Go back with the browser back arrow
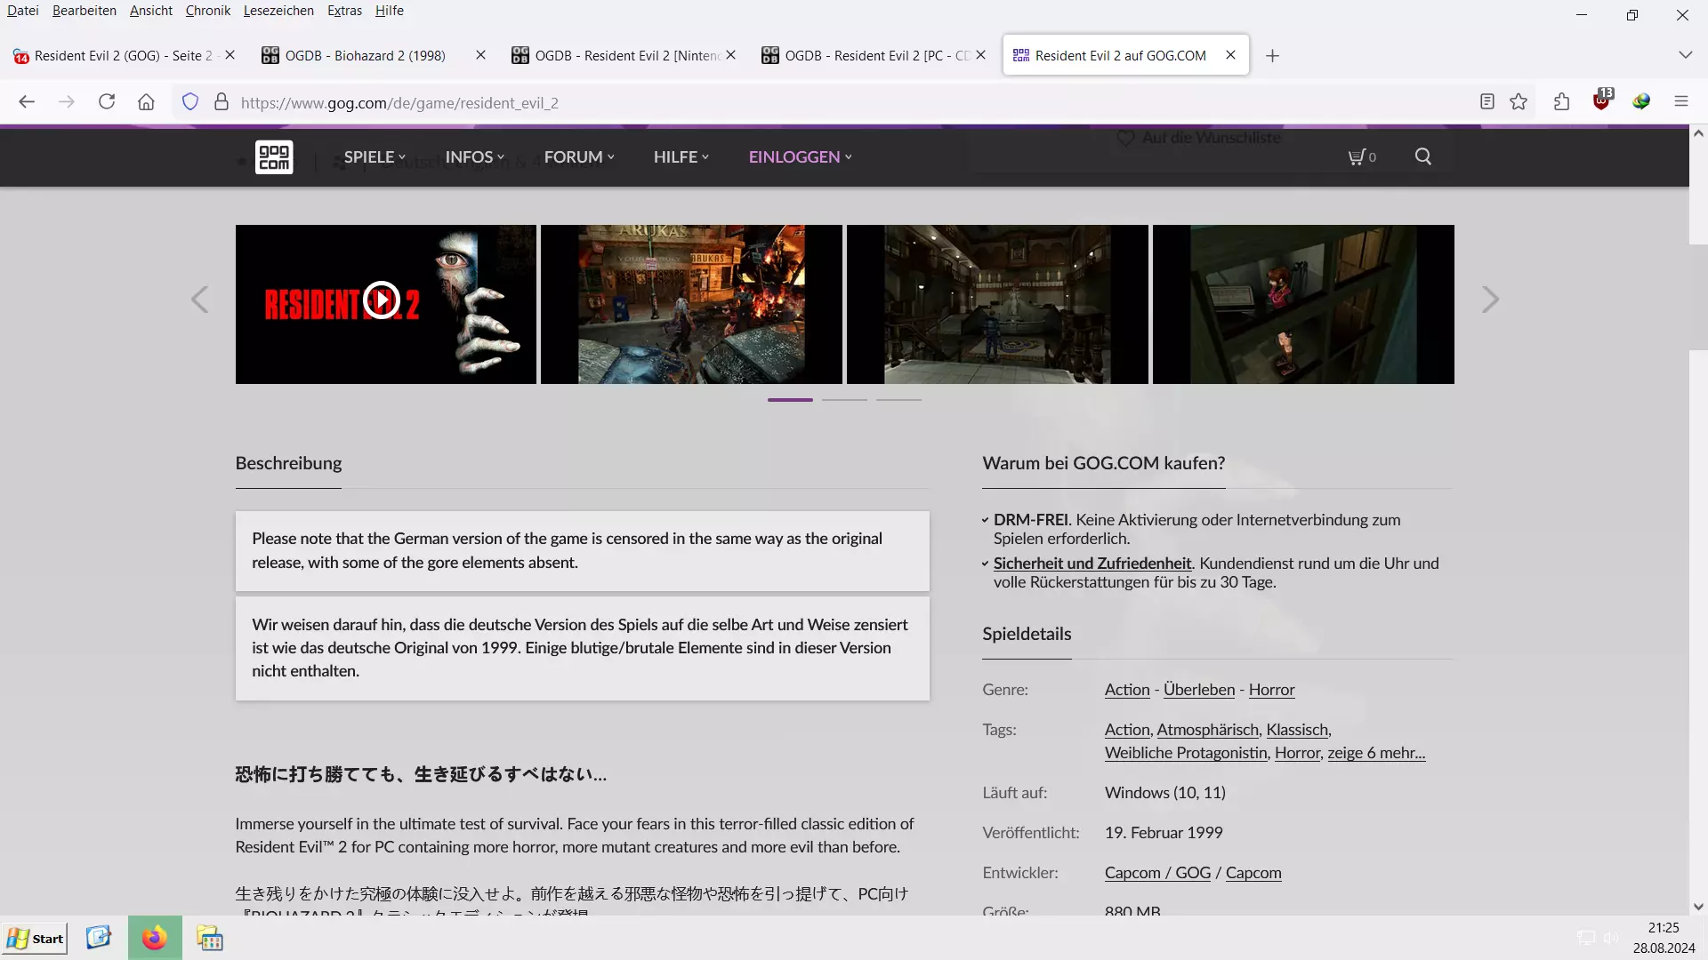The height and width of the screenshot is (960, 1708). [27, 102]
